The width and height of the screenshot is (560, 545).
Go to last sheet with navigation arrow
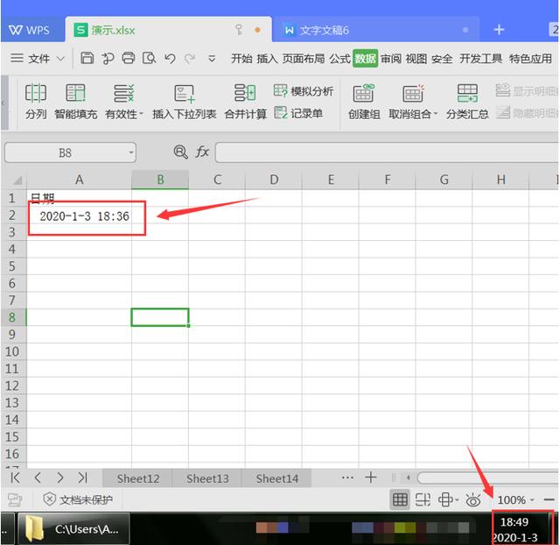click(x=82, y=478)
